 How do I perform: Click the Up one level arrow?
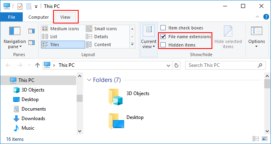click(38, 65)
